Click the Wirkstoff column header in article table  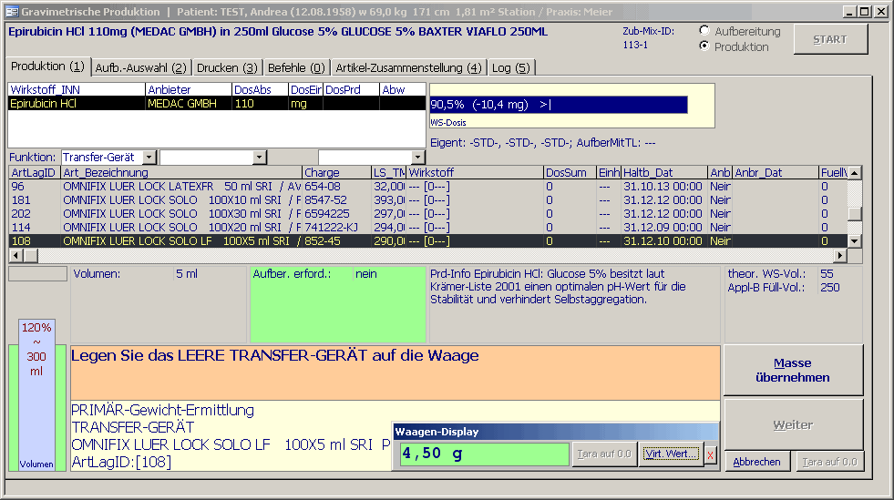point(475,172)
